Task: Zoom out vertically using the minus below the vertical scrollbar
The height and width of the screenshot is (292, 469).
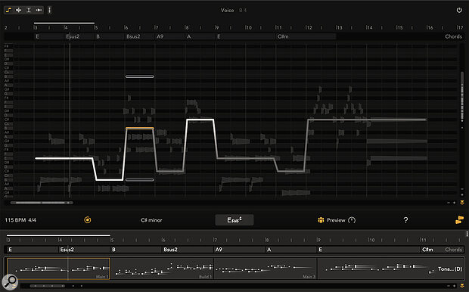Action: tap(462, 189)
